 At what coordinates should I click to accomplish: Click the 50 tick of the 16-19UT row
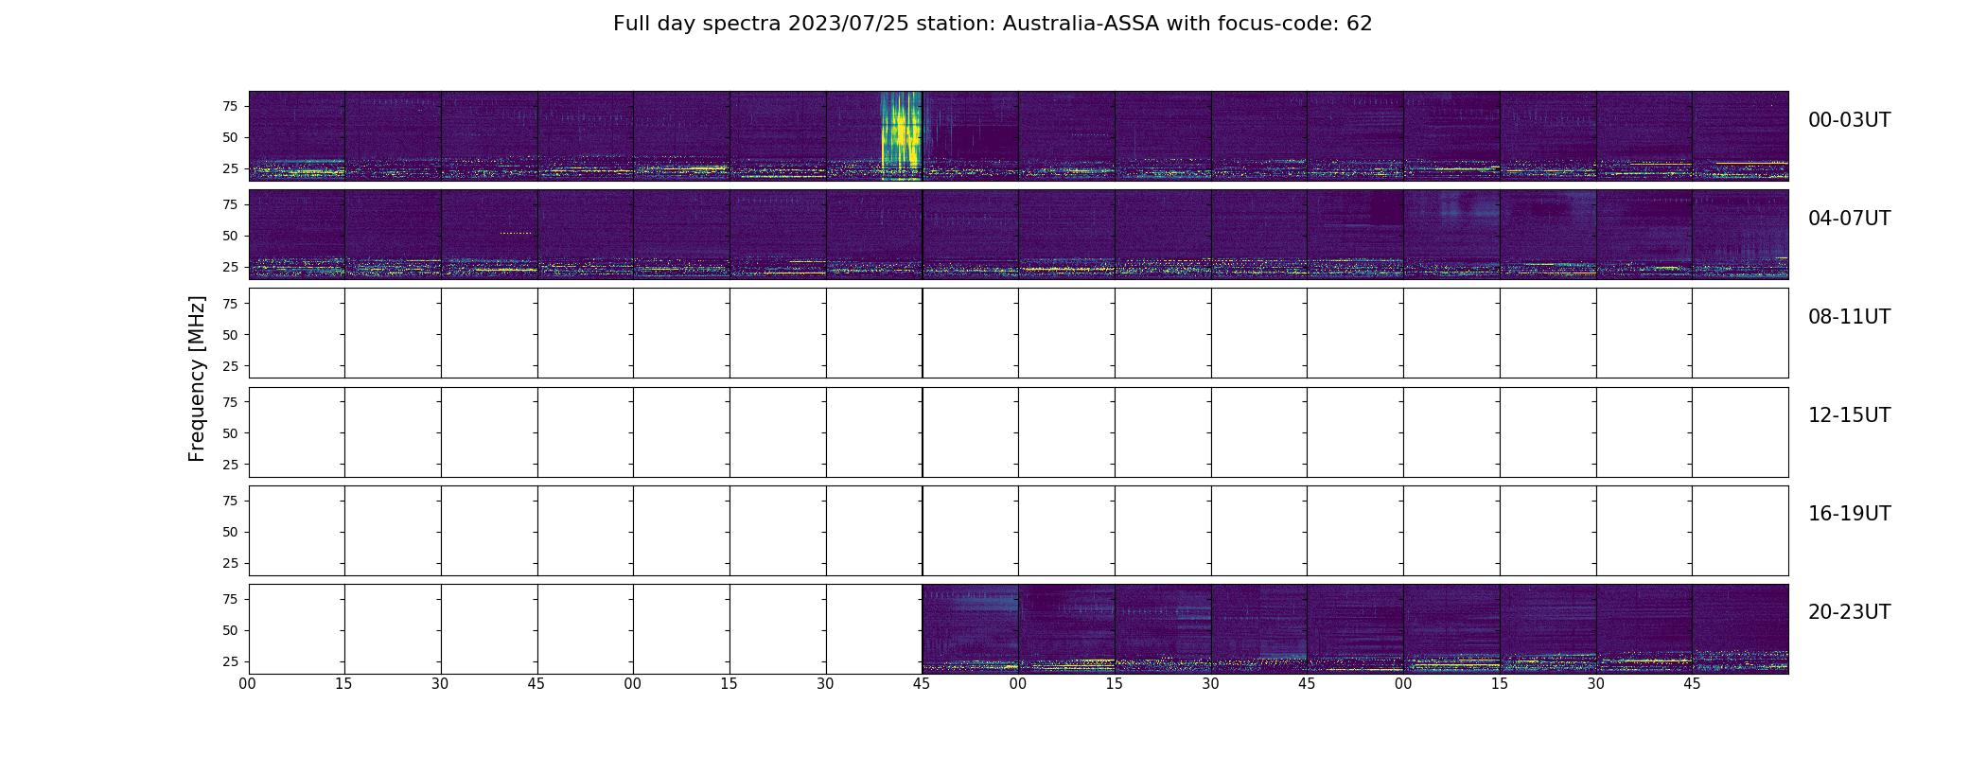coord(230,532)
